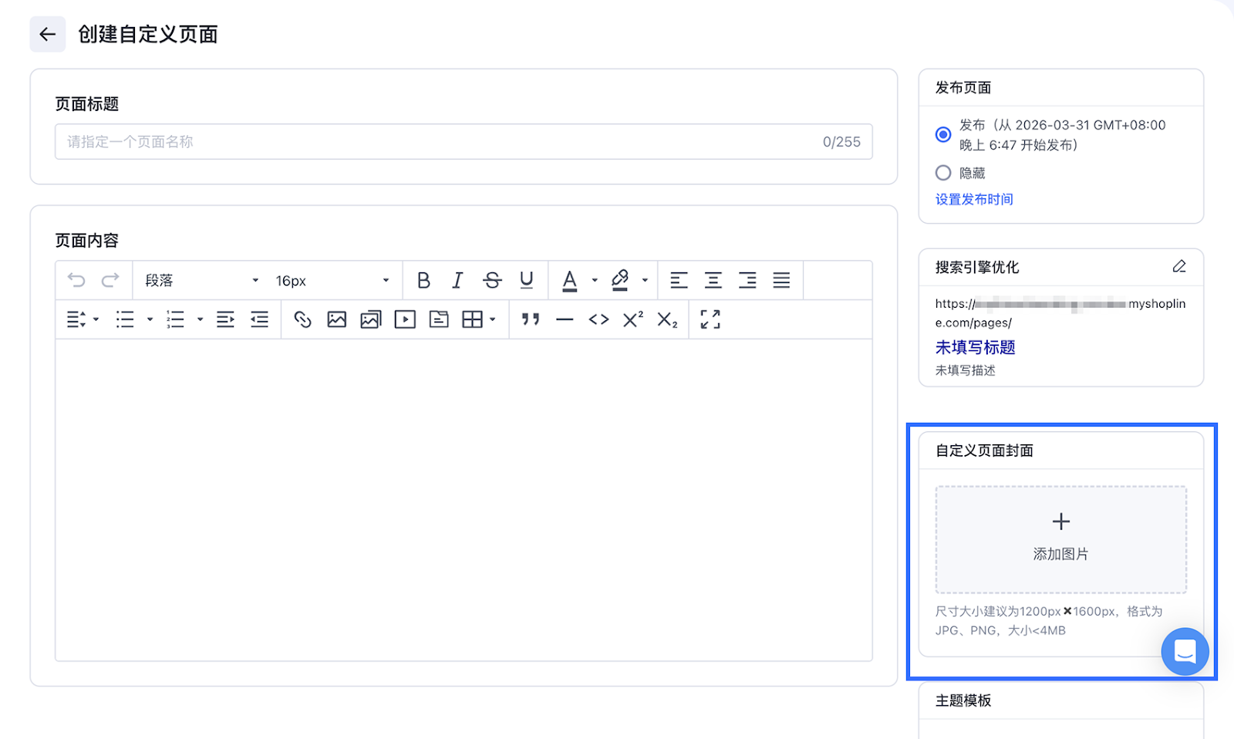Screen dimensions: 1234x739
Task: Open source code view
Action: (x=598, y=319)
